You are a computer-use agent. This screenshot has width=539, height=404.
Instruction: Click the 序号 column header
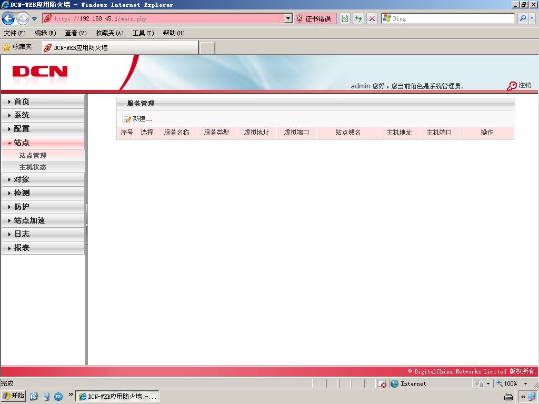pyautogui.click(x=127, y=132)
